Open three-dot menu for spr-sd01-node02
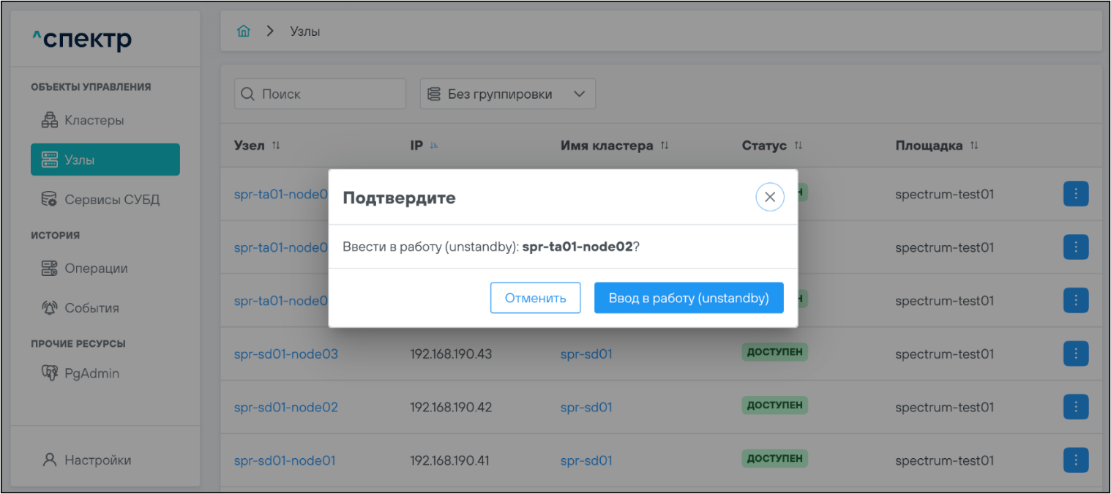 point(1075,407)
